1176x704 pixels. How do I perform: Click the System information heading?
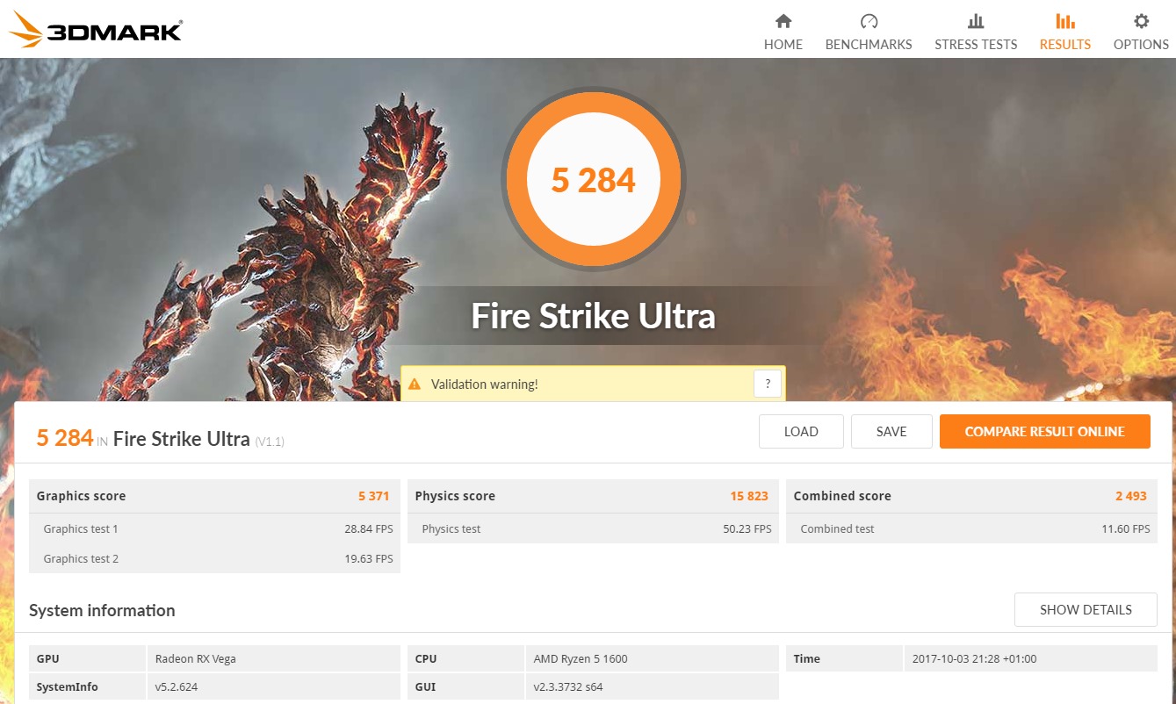click(x=102, y=610)
